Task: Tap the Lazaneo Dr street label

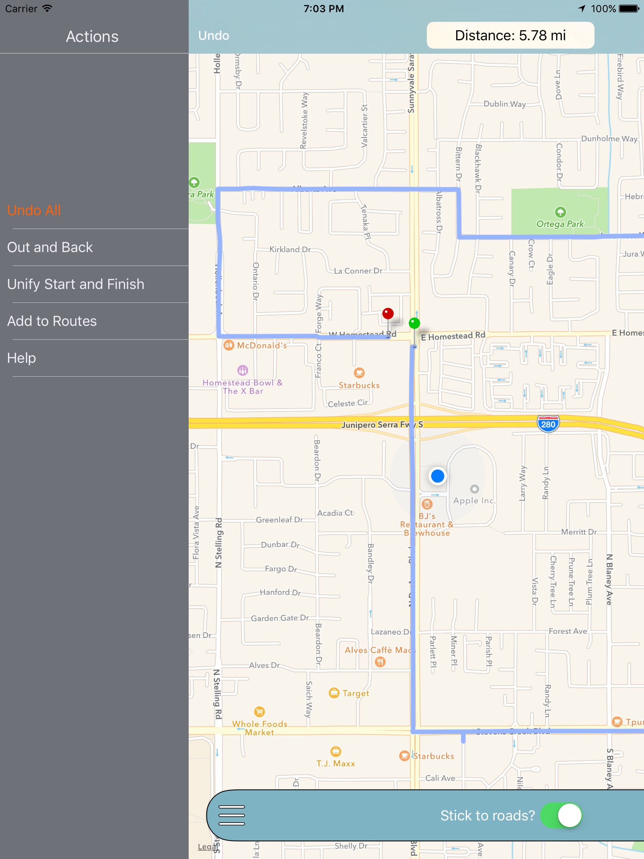Action: click(391, 632)
